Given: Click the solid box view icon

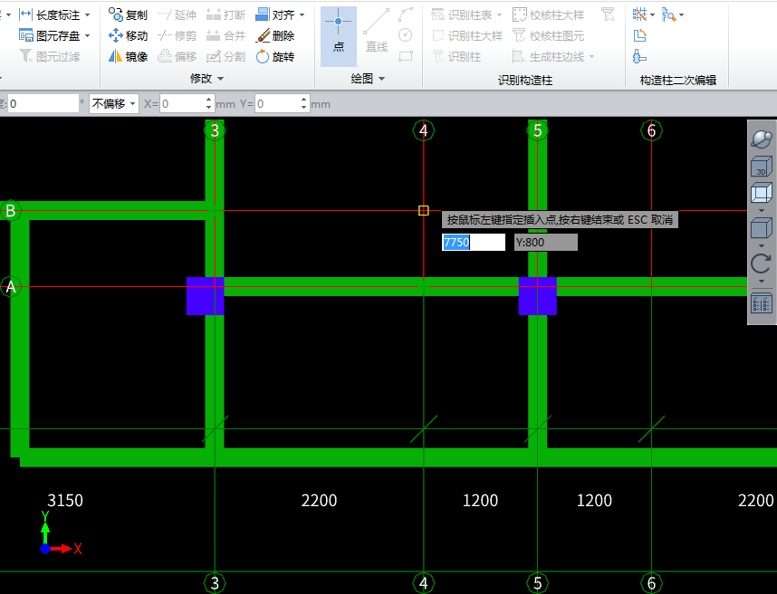Looking at the screenshot, I should [x=761, y=229].
